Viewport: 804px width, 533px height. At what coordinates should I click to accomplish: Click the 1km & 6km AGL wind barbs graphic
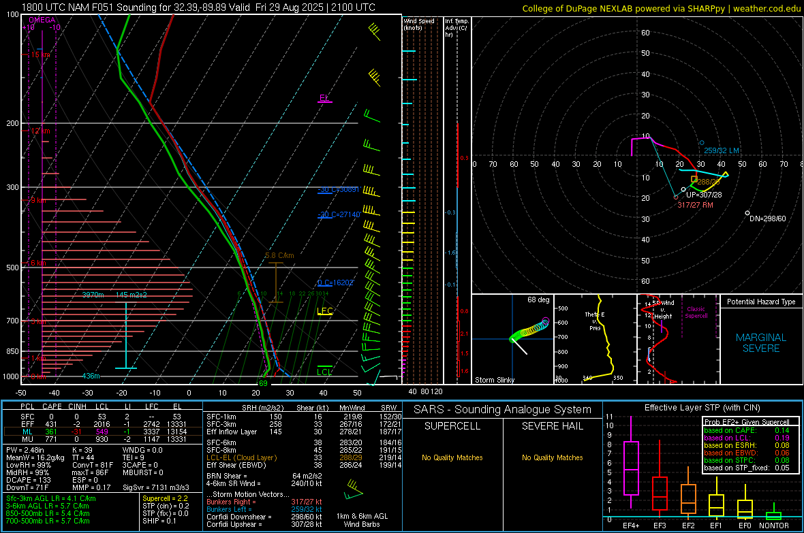pos(354,490)
